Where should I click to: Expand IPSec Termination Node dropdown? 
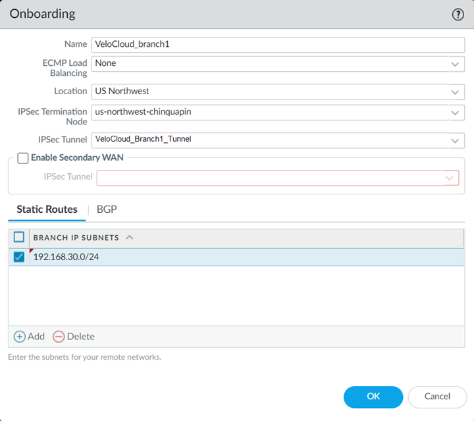(454, 113)
